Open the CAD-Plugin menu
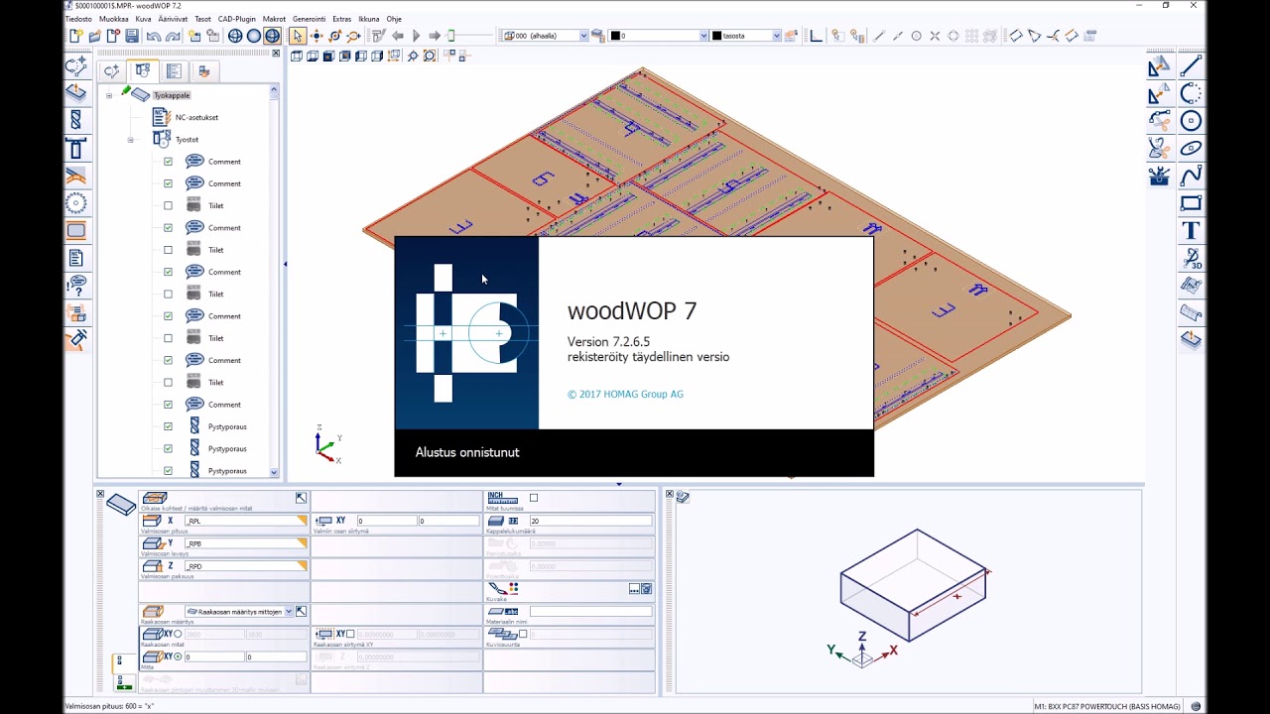 237,19
